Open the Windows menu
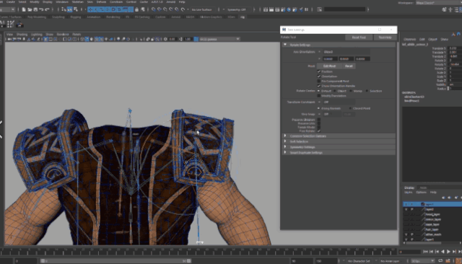This screenshot has width=462, height=264. click(x=62, y=1)
